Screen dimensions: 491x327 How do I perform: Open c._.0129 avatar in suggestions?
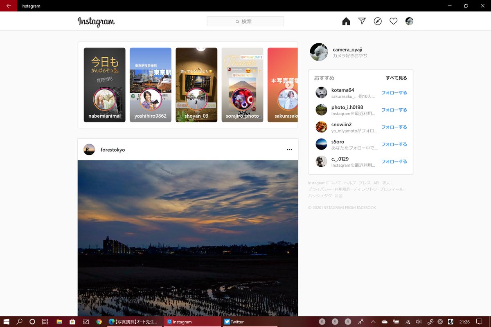point(321,161)
